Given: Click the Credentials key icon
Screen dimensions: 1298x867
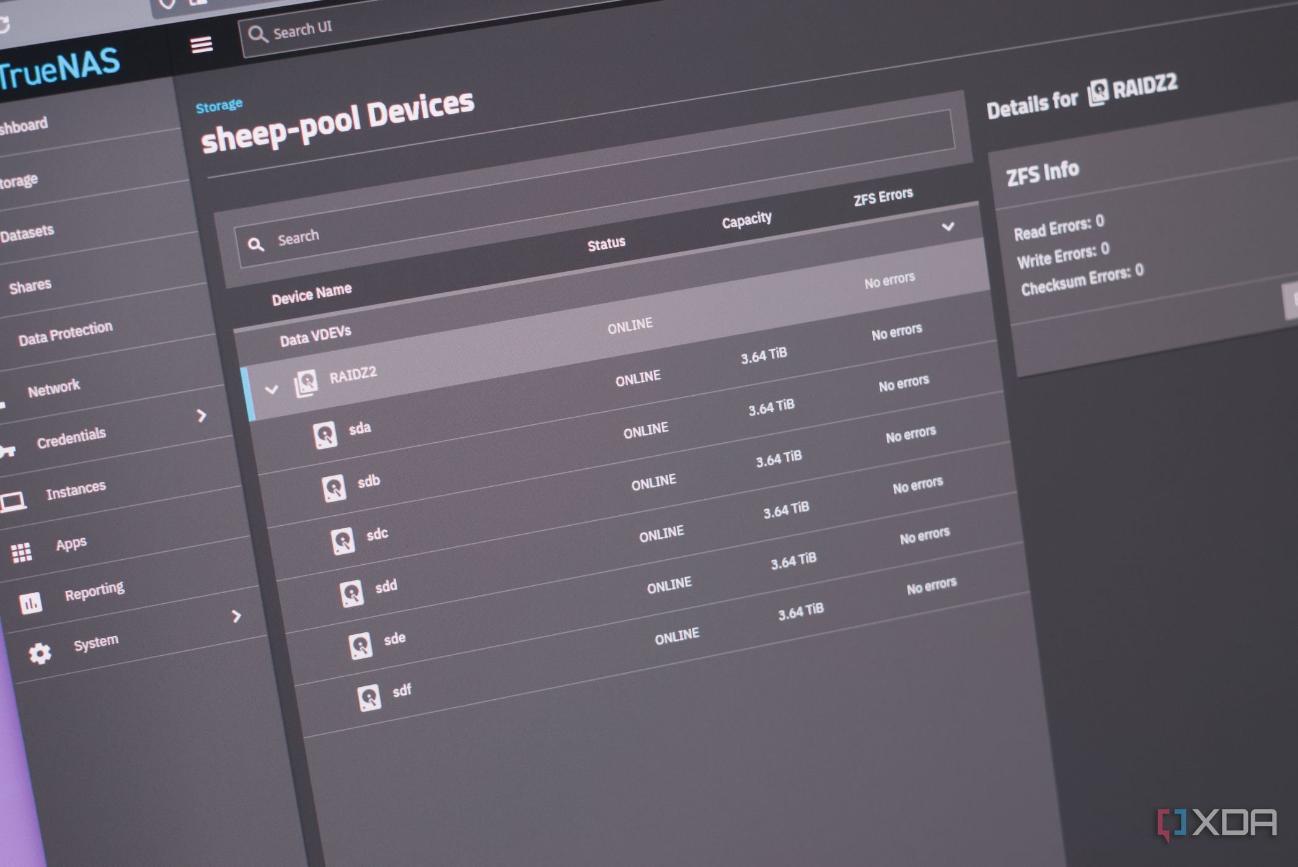Looking at the screenshot, I should click(x=7, y=451).
